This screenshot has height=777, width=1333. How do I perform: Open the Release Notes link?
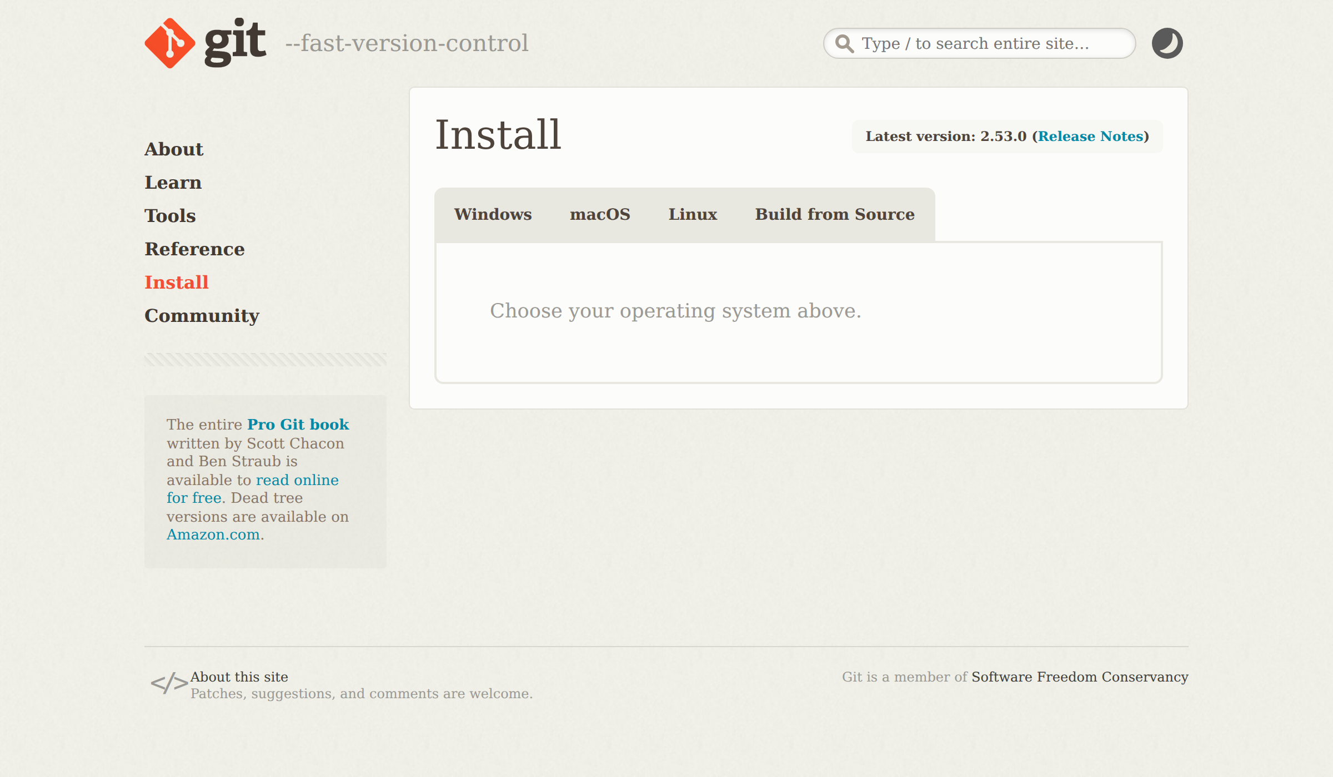pyautogui.click(x=1090, y=137)
